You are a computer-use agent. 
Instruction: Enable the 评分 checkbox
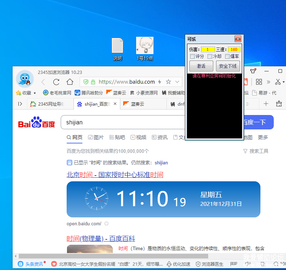192,56
